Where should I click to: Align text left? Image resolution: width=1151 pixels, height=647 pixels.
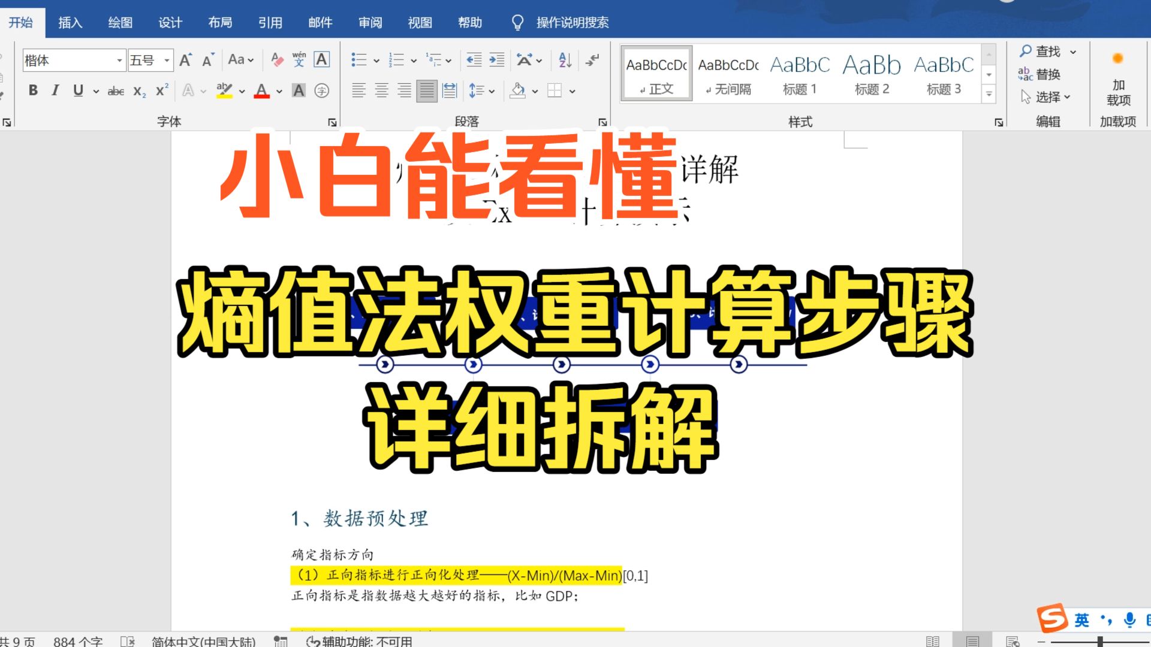point(358,90)
